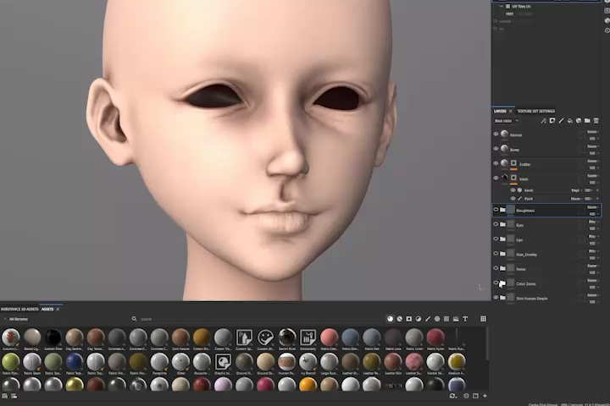Filter assets by fonts T icon
This screenshot has height=406, width=610.
(x=465, y=319)
